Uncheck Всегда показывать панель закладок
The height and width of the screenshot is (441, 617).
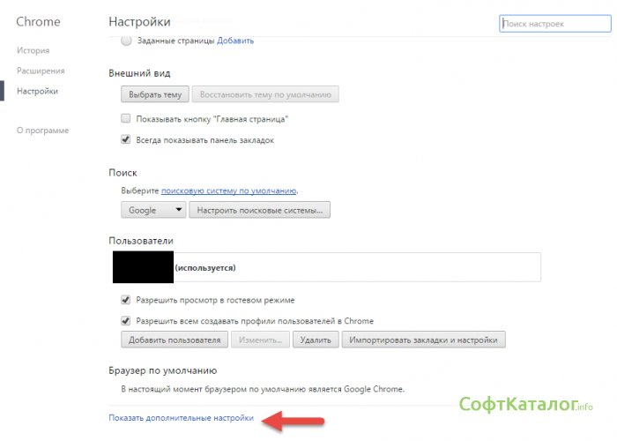pos(126,139)
